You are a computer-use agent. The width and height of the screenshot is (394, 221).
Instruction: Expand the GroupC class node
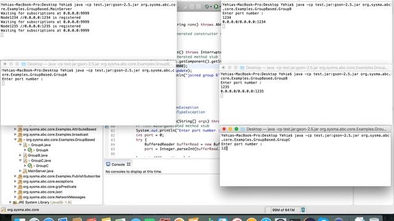[25, 166]
